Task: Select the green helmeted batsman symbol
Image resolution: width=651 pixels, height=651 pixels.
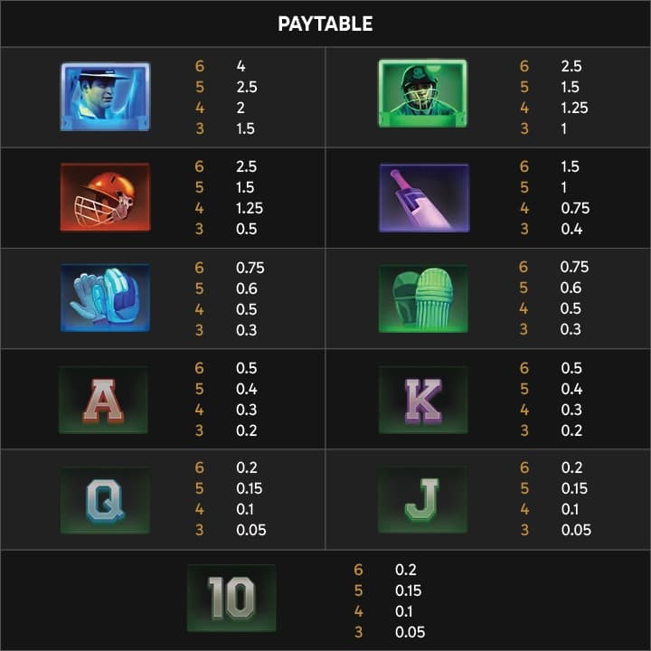Action: click(x=422, y=93)
